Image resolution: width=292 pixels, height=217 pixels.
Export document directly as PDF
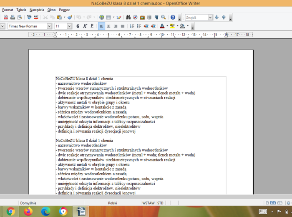pyautogui.click(x=6, y=18)
